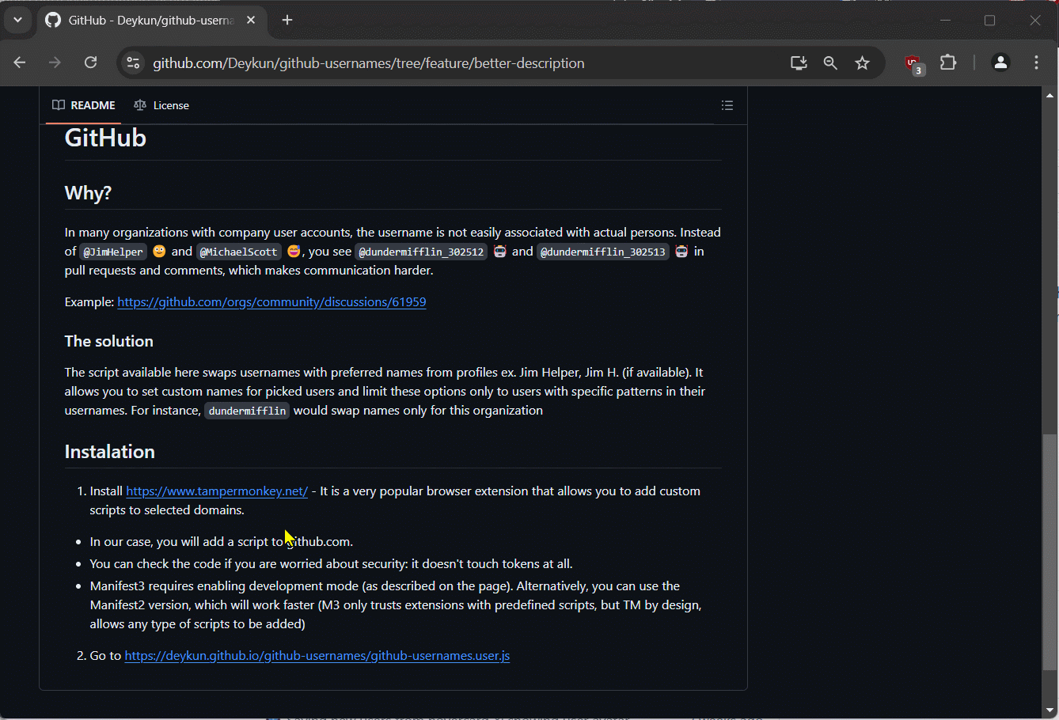Click the install app icon in address bar
Viewport: 1059px width, 720px height.
799,63
